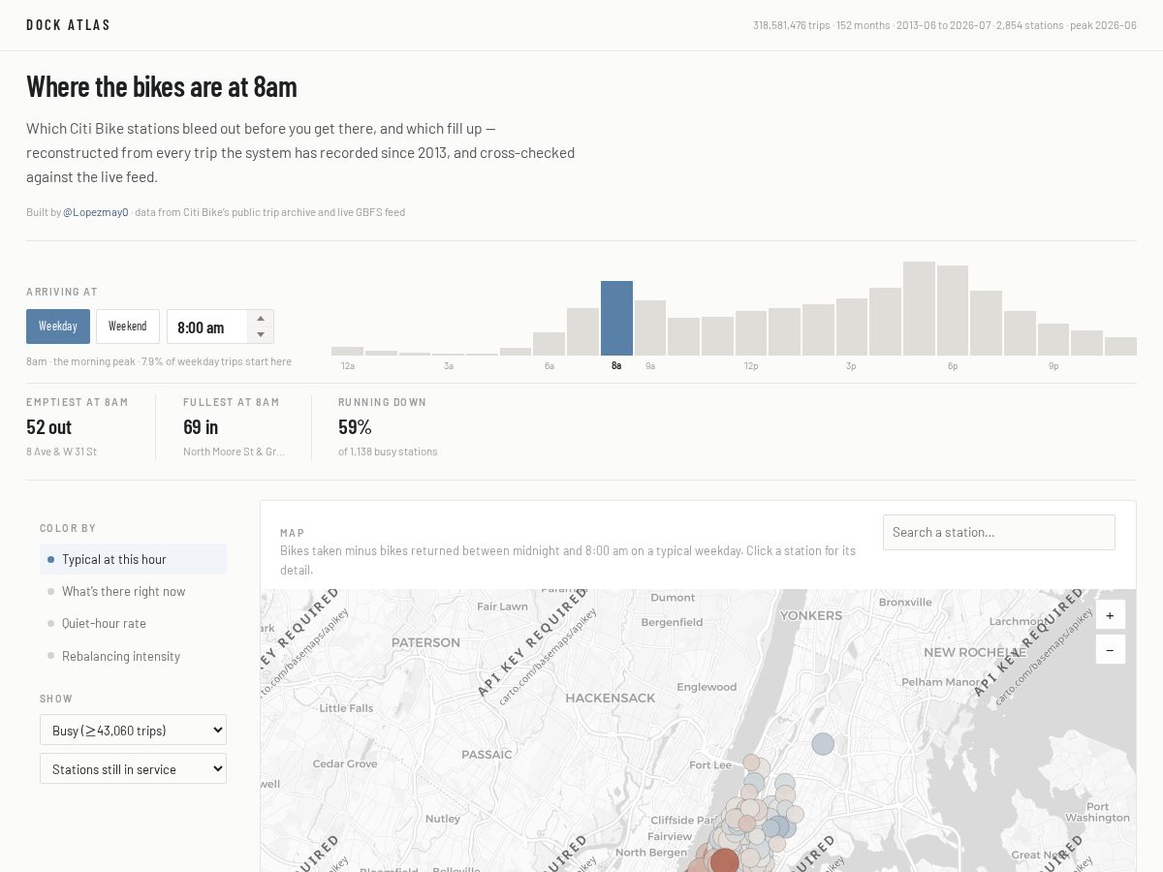Screen dimensions: 1163x872
Task: Select the 12a histogram bar
Action: (x=347, y=351)
